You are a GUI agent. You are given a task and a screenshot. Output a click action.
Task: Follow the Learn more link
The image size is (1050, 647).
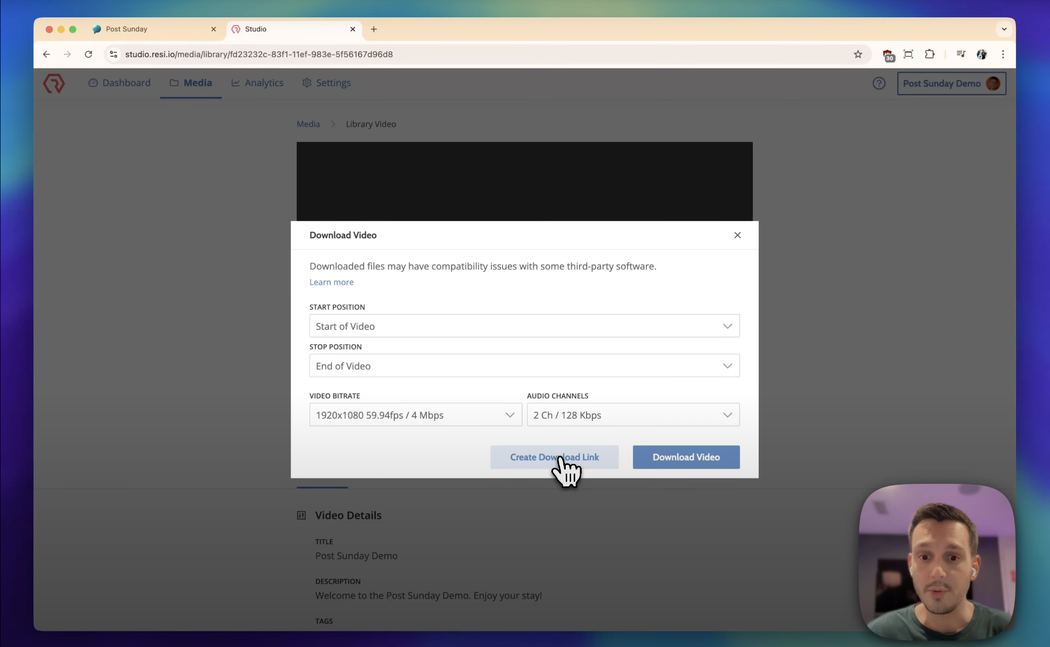click(331, 282)
